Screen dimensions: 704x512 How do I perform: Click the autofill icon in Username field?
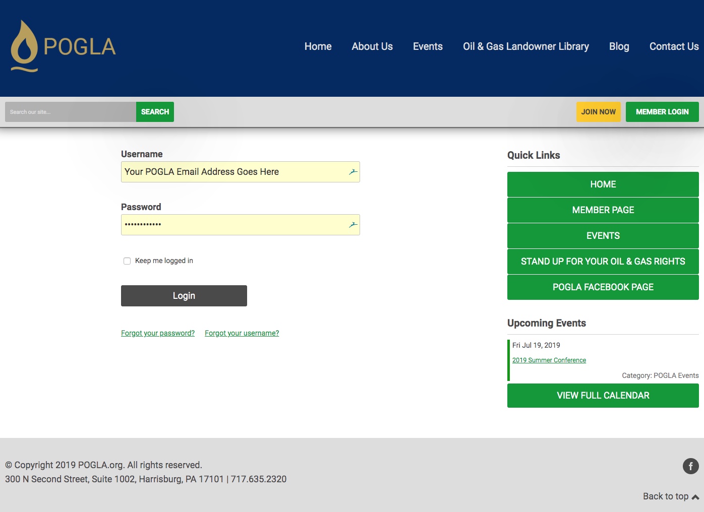click(353, 172)
